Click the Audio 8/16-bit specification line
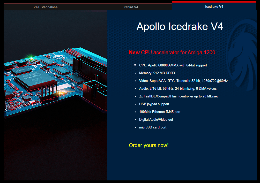 click(x=178, y=89)
